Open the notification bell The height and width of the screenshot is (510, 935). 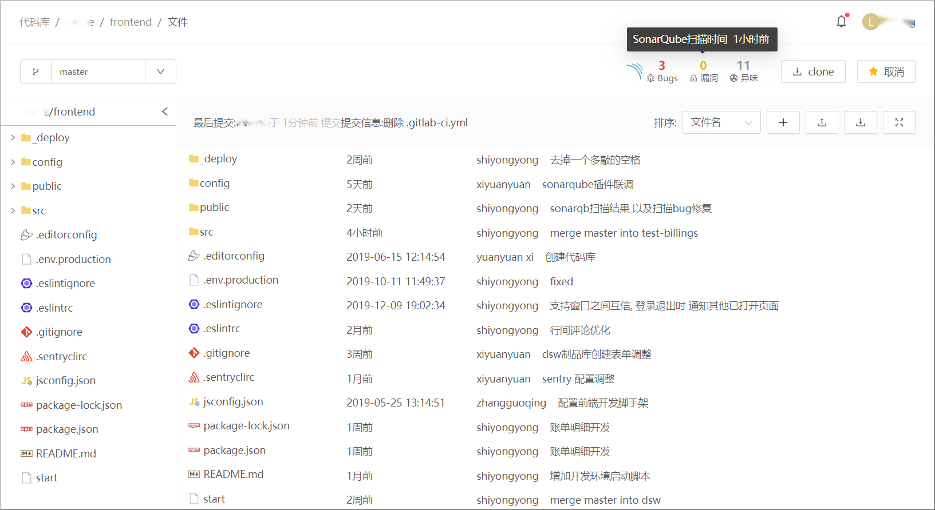point(841,22)
